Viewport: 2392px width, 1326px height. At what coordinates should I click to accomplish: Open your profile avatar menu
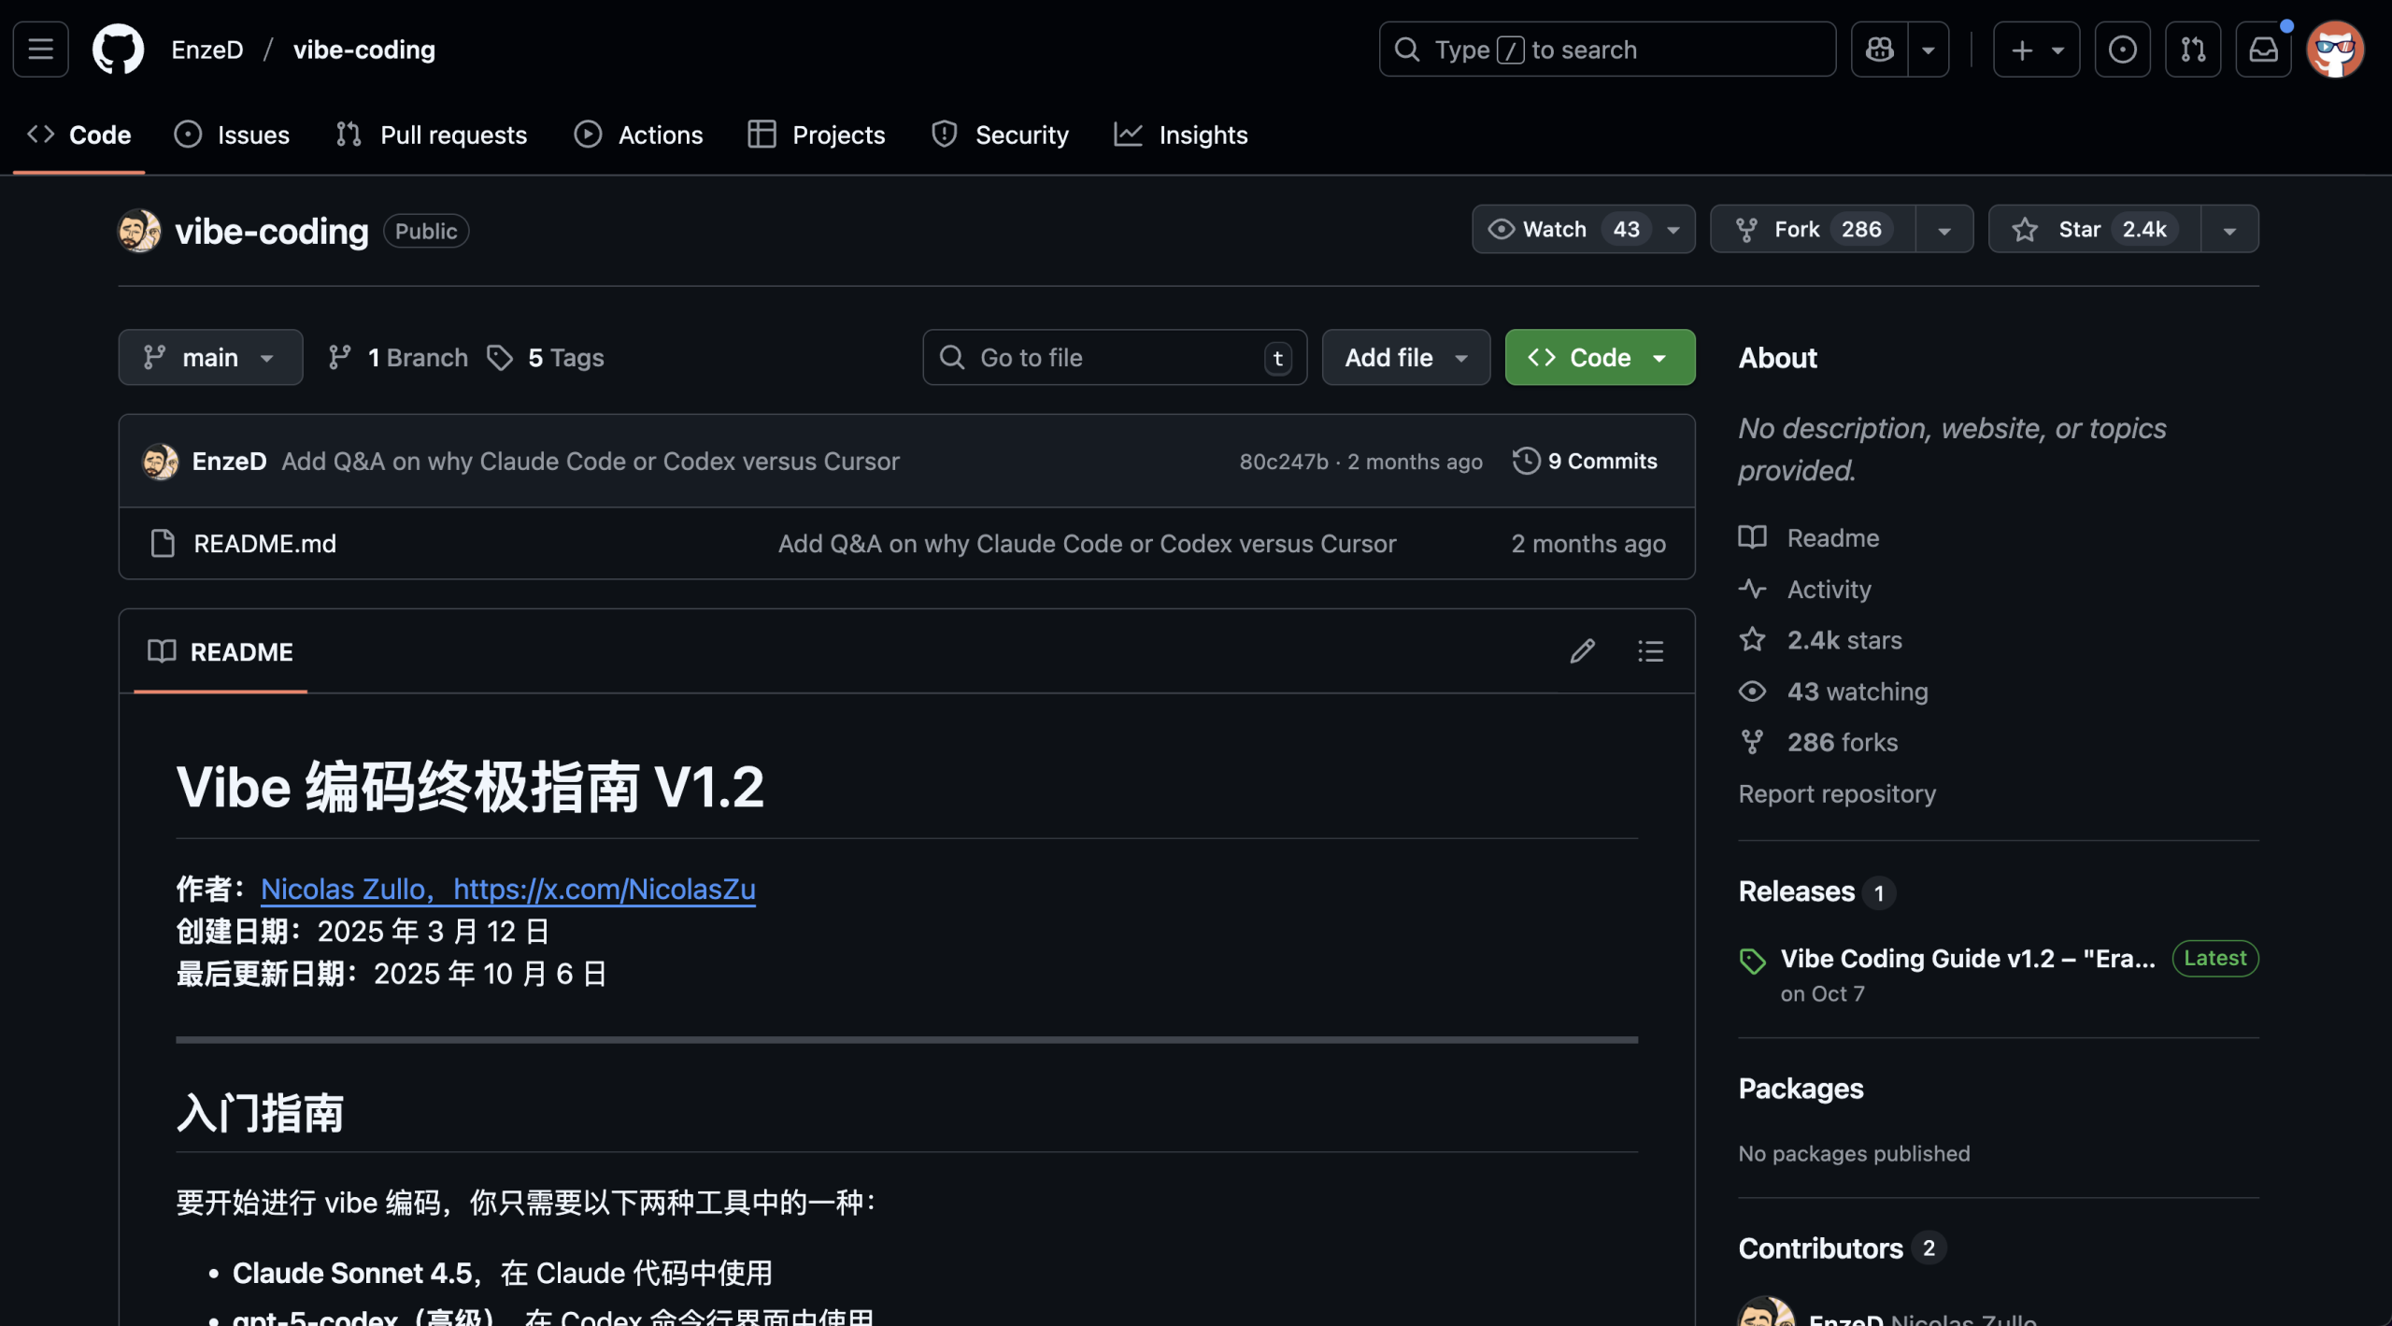[2336, 49]
